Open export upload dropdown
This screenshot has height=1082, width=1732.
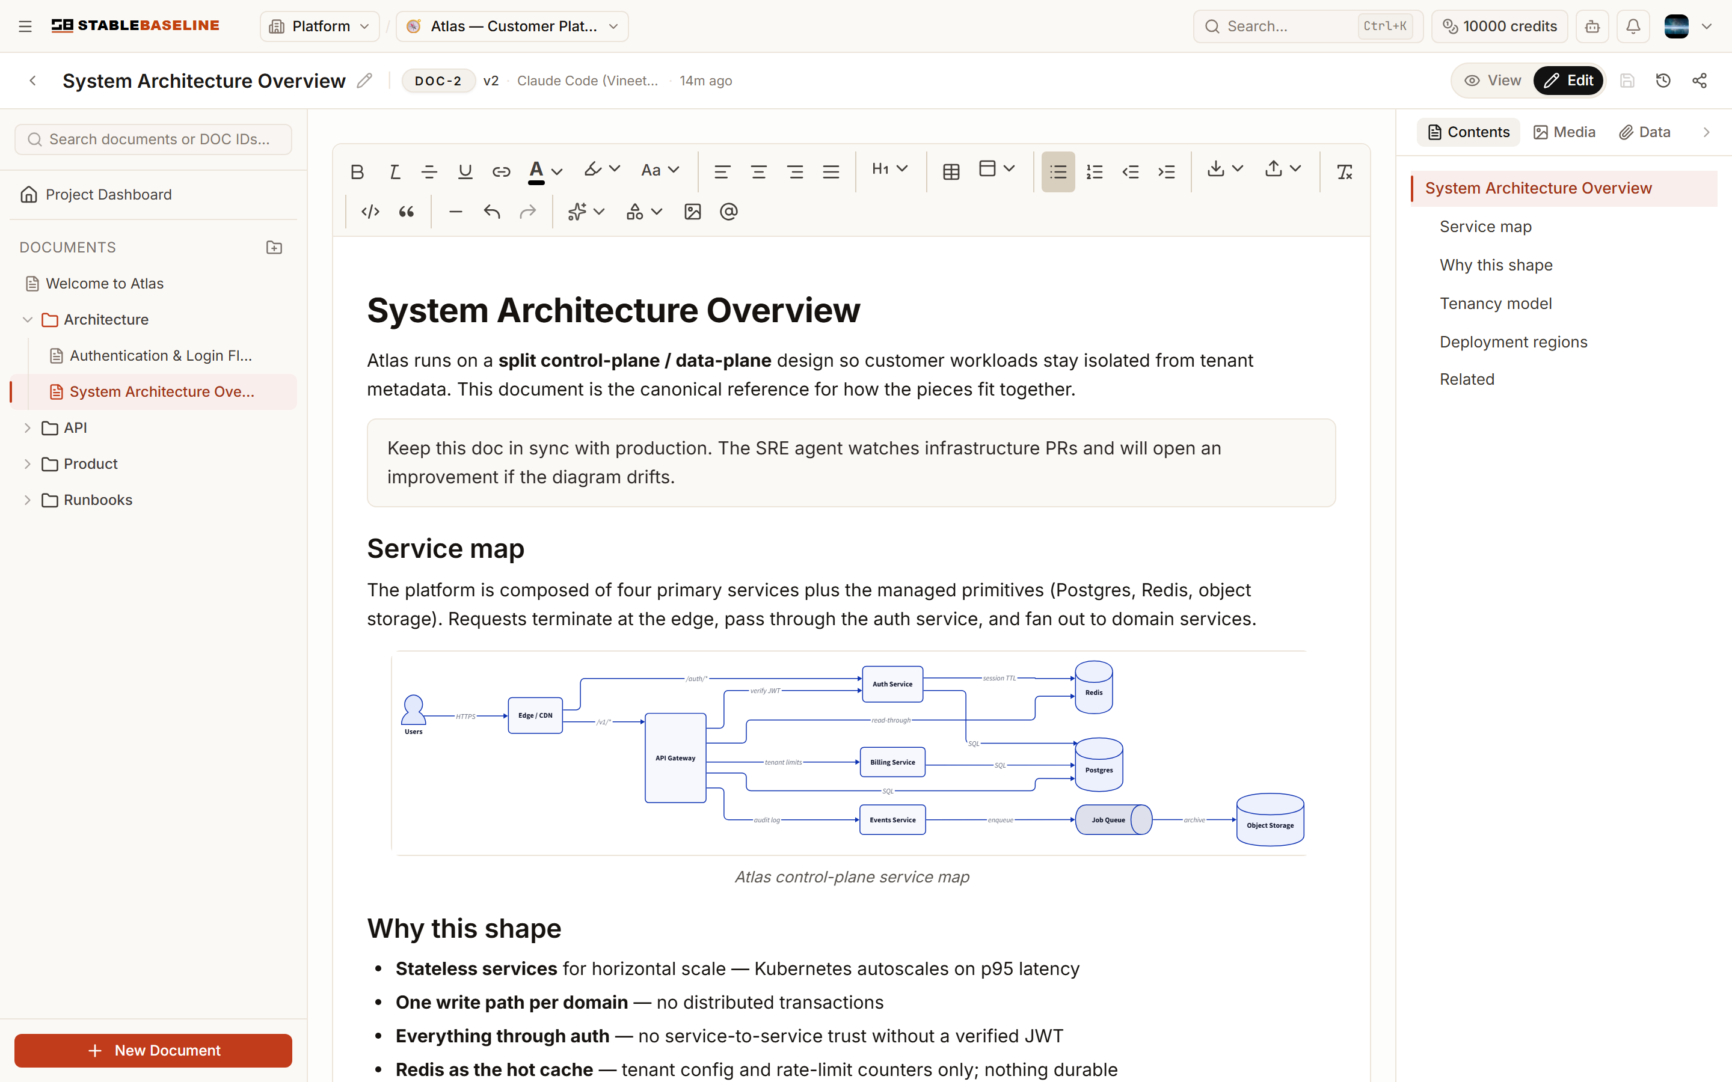click(x=1283, y=169)
